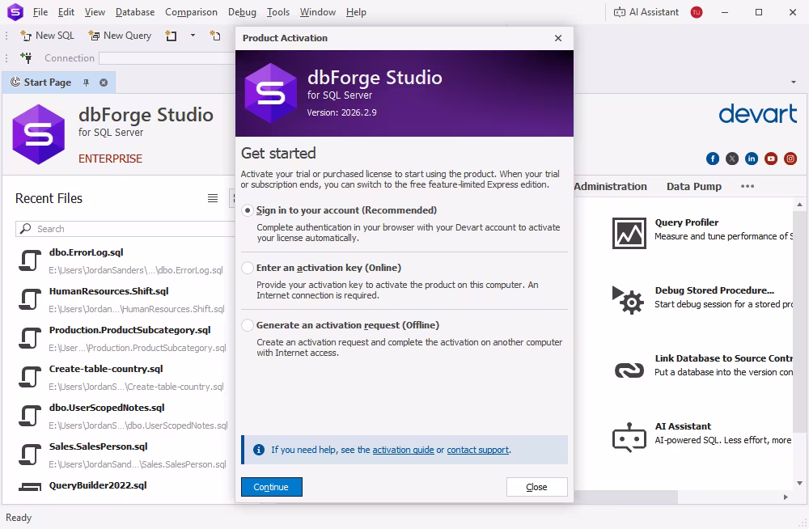Screen dimensions: 809x529
Task: Click the devart logo
Action: pos(758,114)
